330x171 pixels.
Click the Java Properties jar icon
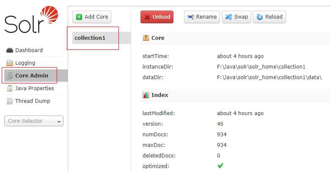click(x=10, y=88)
